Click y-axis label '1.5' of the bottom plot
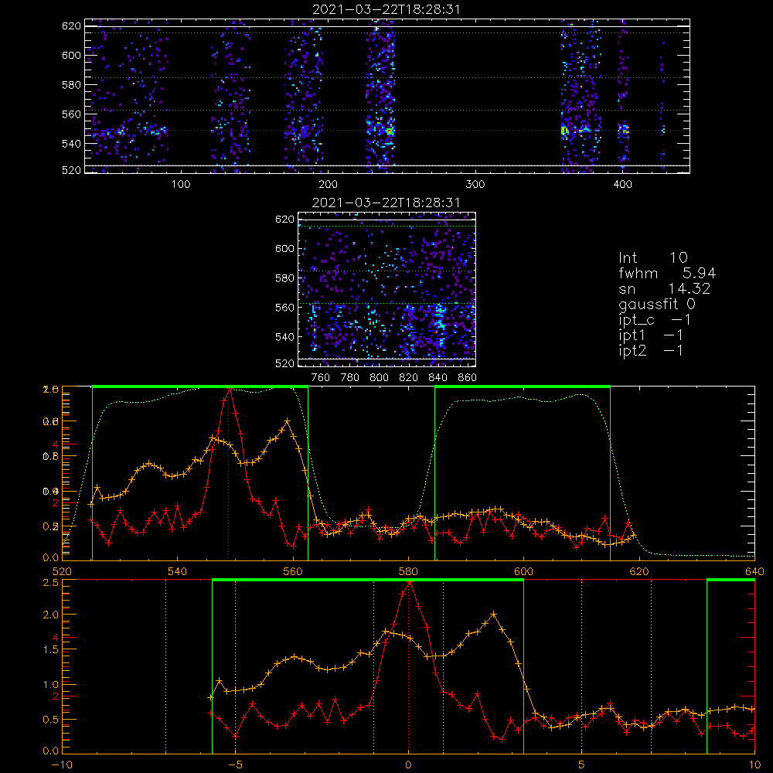This screenshot has width=773, height=773. point(51,650)
